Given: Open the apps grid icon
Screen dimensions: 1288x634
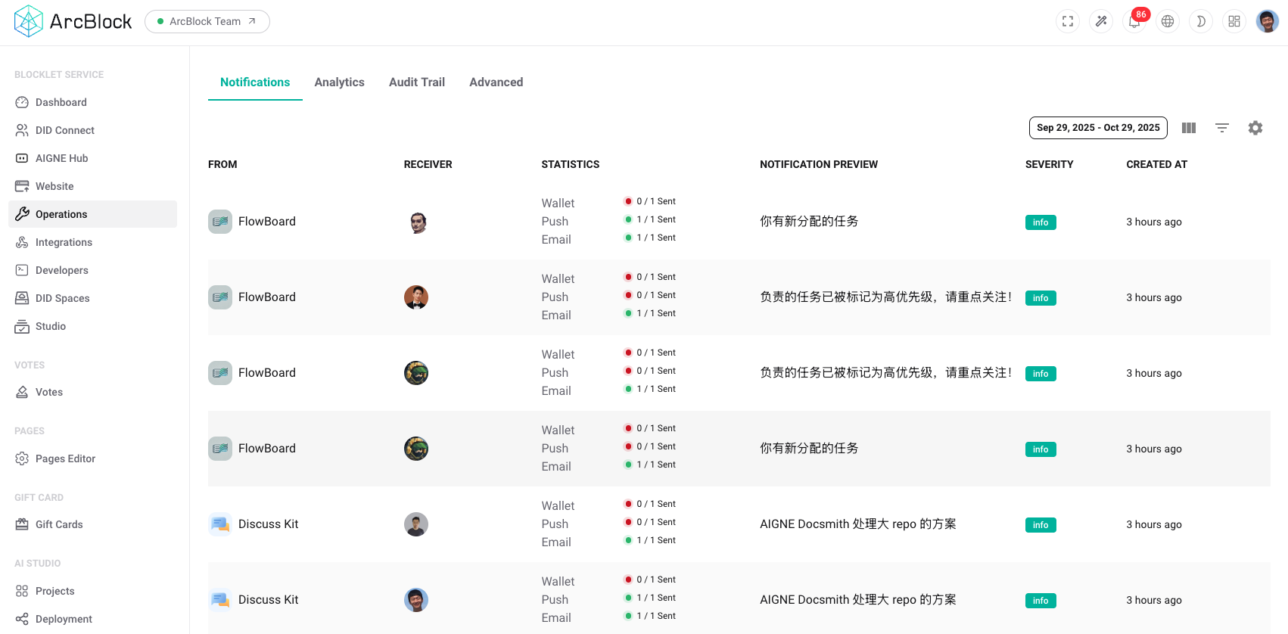Looking at the screenshot, I should point(1234,21).
